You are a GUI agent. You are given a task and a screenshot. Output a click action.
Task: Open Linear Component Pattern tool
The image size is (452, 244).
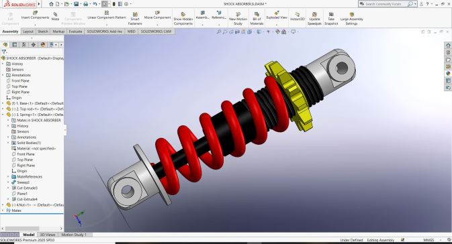(x=106, y=15)
